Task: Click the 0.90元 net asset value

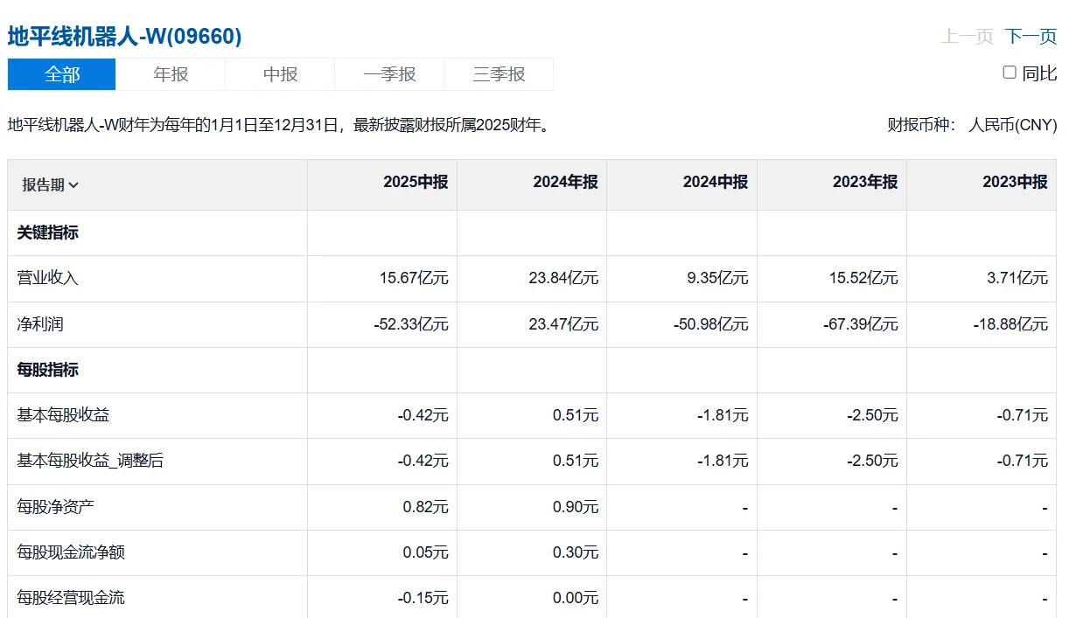Action: 576,506
